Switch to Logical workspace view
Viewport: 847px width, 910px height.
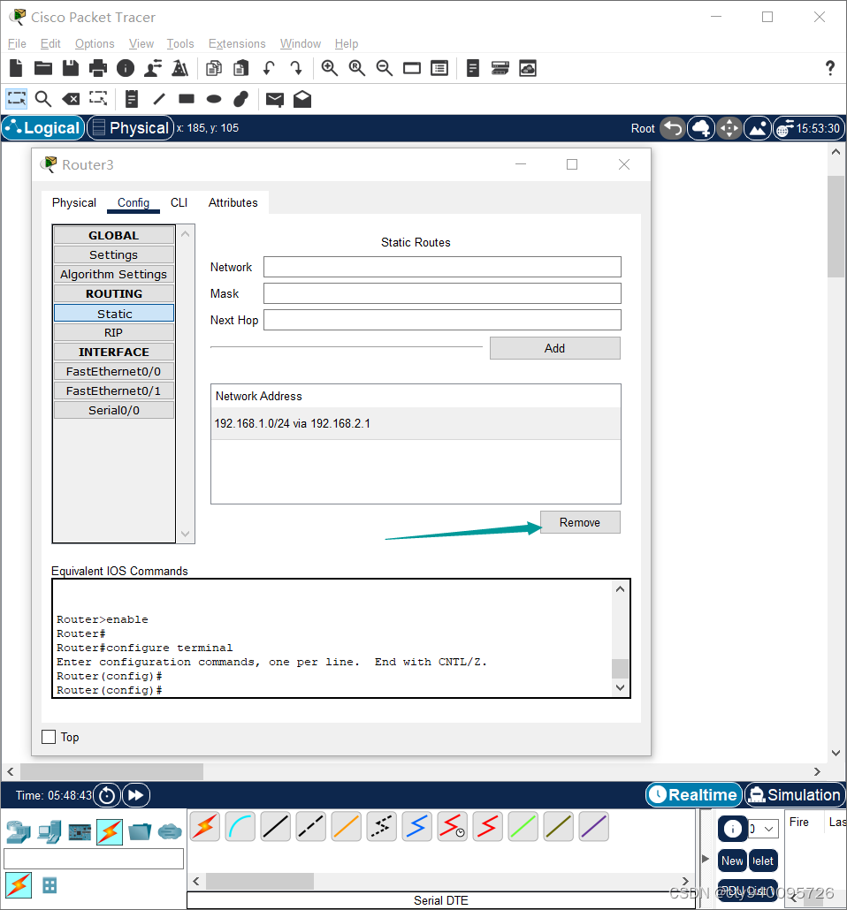point(43,128)
